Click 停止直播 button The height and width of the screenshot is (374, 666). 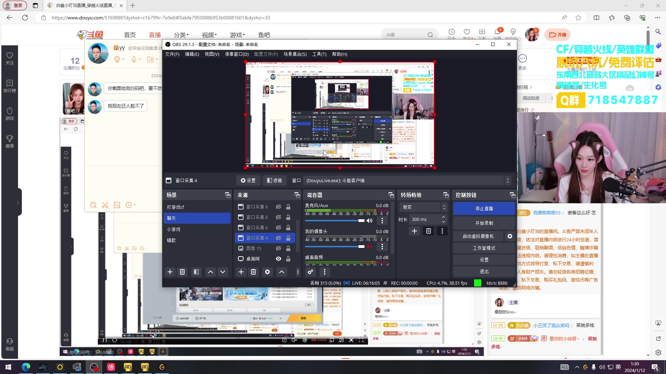484,208
